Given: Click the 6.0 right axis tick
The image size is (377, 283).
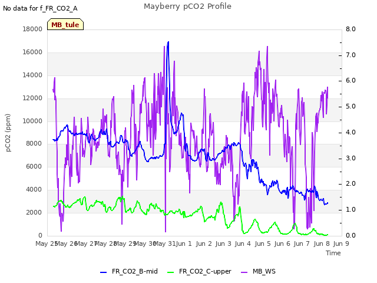Looking at the screenshot, I should click(x=351, y=81).
